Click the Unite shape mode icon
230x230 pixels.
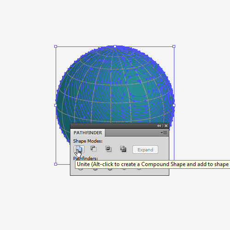79,149
